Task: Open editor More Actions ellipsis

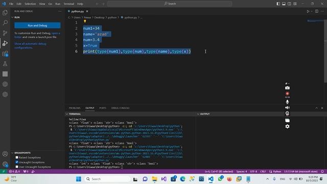Action: coord(322,11)
